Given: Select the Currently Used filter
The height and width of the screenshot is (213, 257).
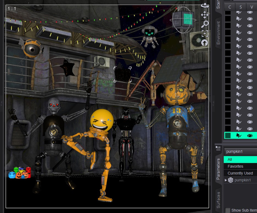Looking at the screenshot, I should (x=240, y=173).
